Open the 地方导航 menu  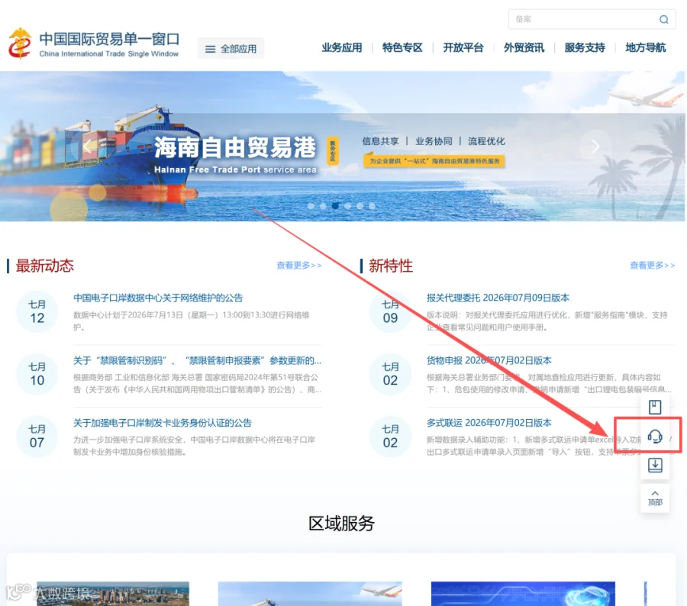[645, 48]
